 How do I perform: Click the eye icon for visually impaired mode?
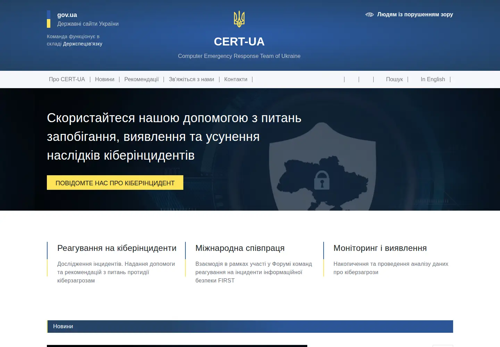pos(369,15)
